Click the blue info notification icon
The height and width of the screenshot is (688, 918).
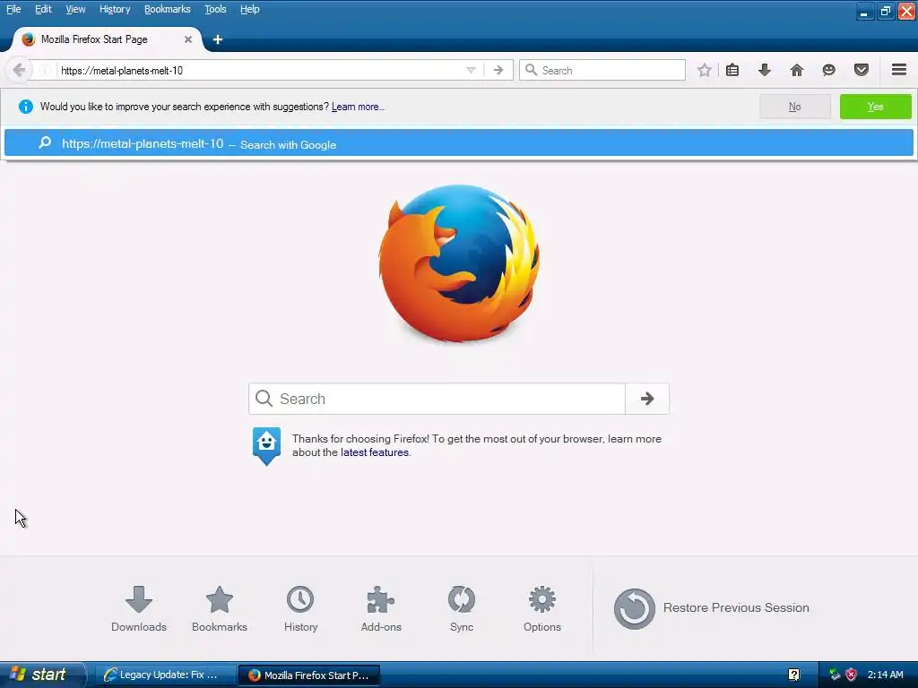coord(26,107)
